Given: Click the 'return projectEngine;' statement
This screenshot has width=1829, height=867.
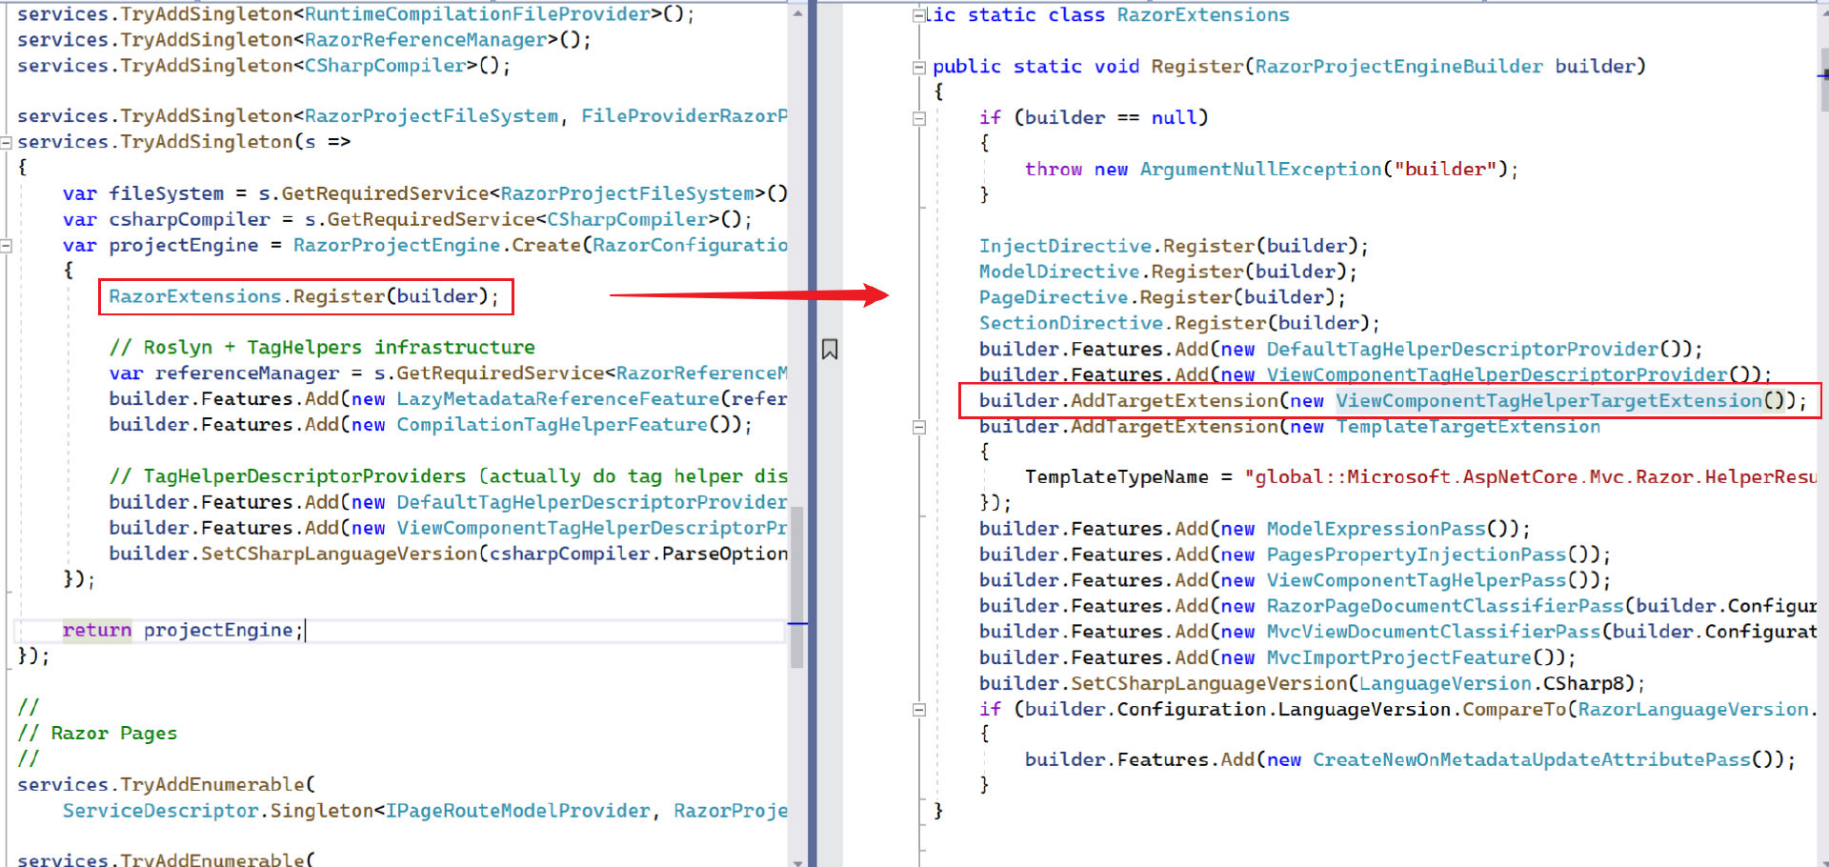Looking at the screenshot, I should click(183, 630).
